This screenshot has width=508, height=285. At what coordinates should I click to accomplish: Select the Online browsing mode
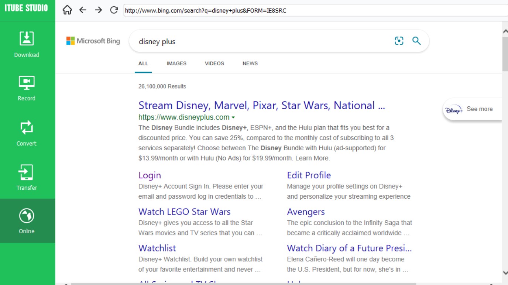[x=26, y=221]
